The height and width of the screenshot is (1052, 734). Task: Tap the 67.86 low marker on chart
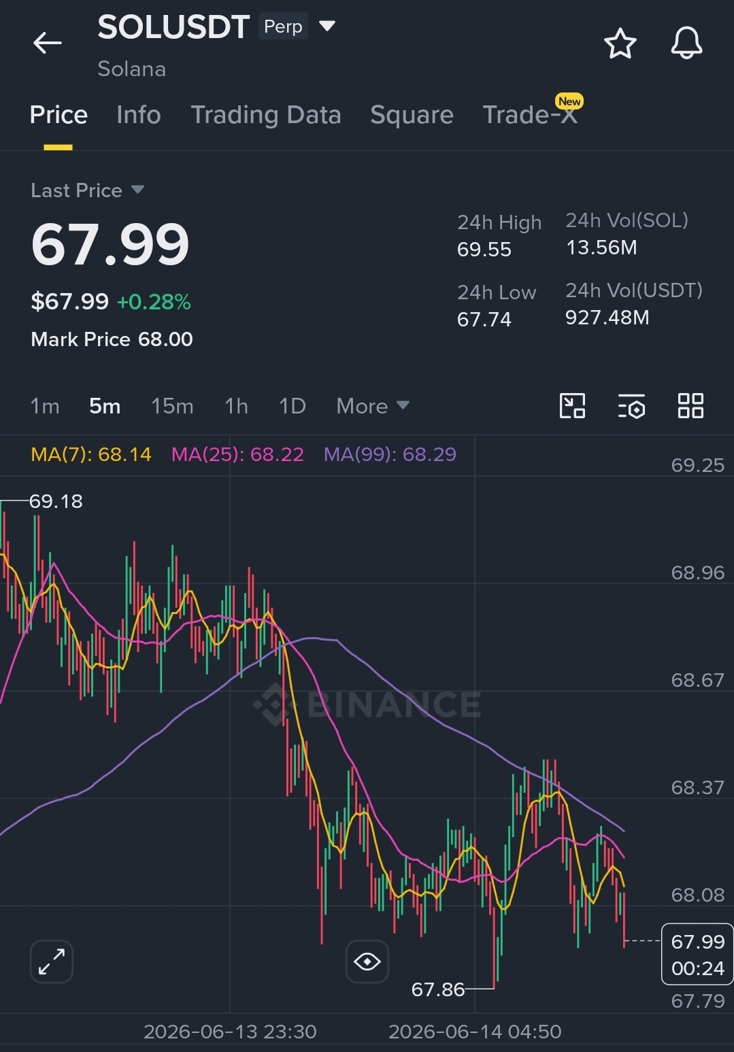click(438, 989)
